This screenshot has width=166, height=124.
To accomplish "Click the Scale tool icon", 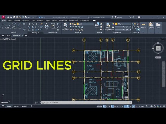I will tap(33, 30).
